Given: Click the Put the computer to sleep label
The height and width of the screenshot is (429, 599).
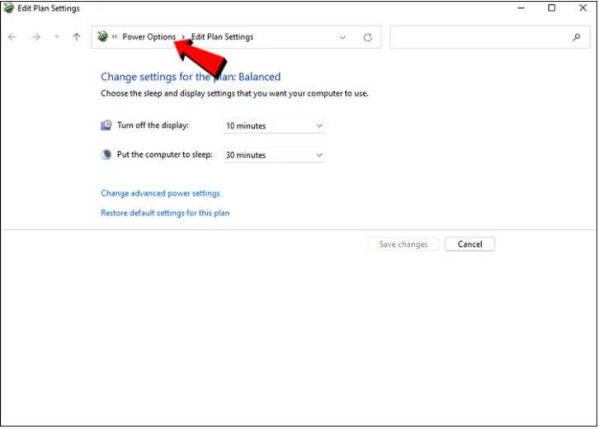Looking at the screenshot, I should [165, 154].
